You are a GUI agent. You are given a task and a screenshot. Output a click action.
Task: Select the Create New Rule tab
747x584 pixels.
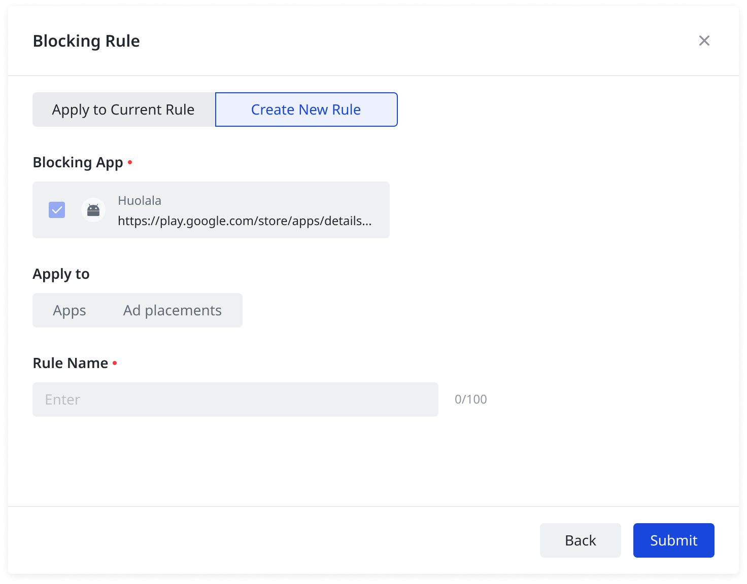pyautogui.click(x=306, y=109)
